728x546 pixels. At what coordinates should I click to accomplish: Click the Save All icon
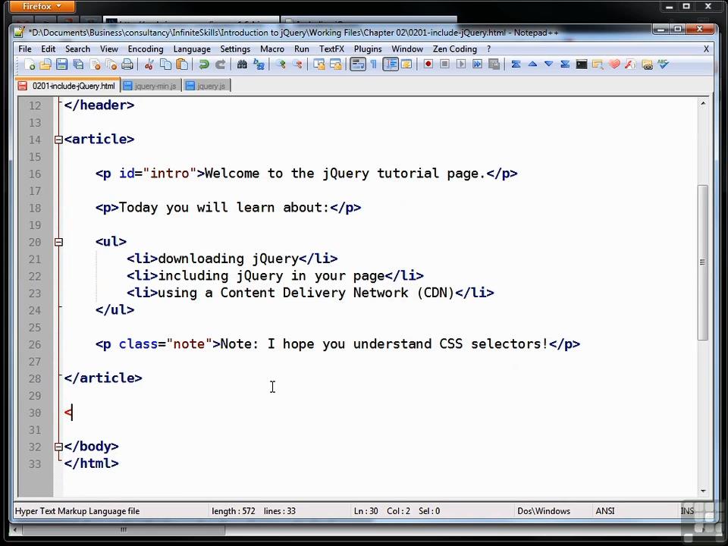click(x=78, y=64)
